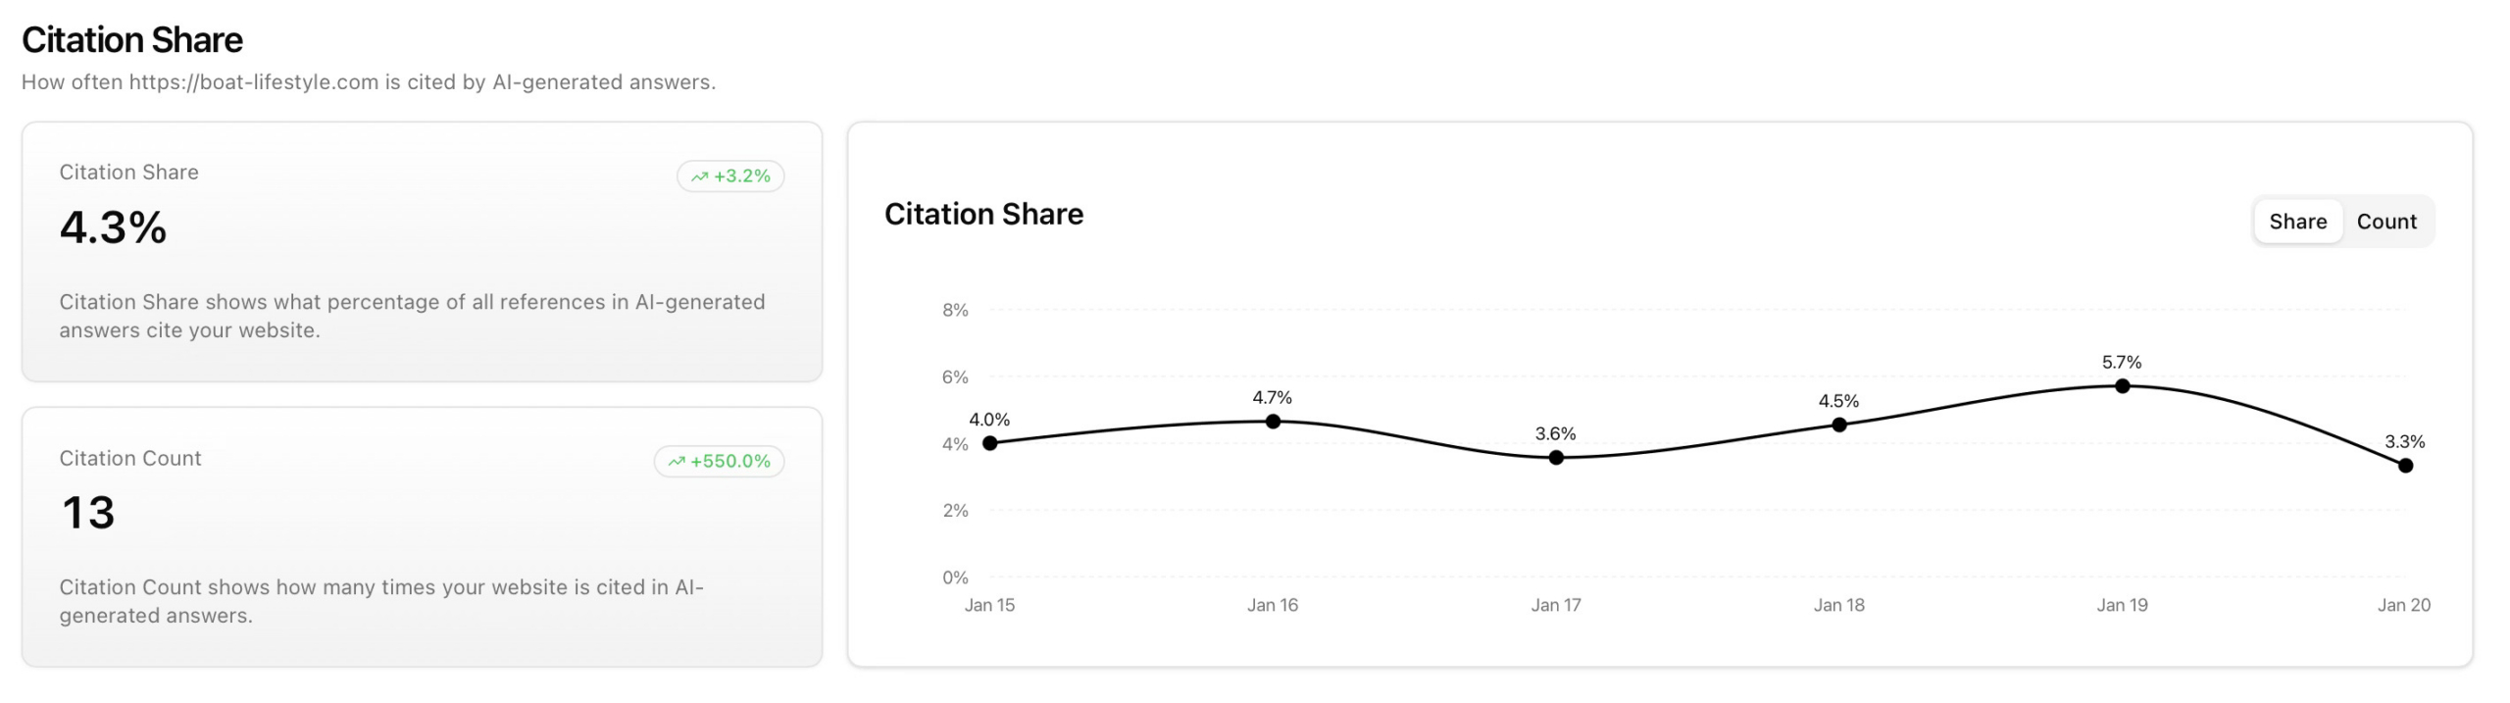This screenshot has width=2510, height=703.
Task: Click the Citation Share page heading
Action: coord(131,39)
